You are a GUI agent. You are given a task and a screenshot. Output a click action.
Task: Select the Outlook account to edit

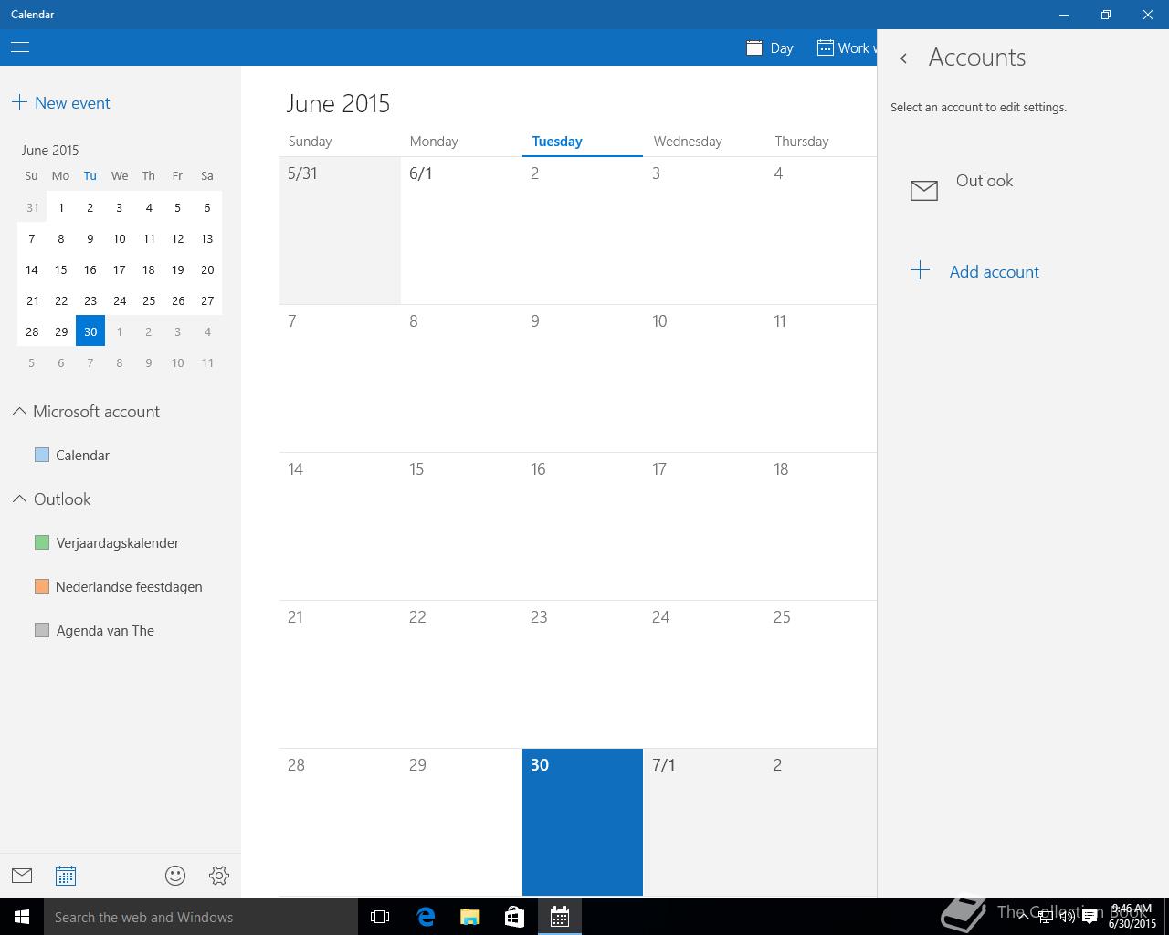(1023, 190)
